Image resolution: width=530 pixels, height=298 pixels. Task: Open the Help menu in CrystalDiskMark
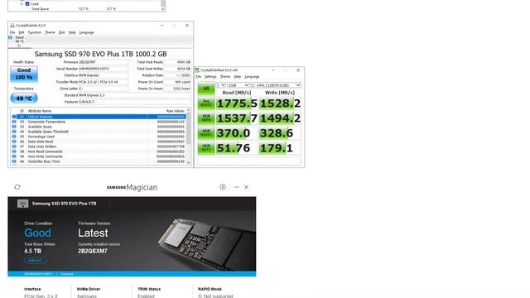(238, 77)
